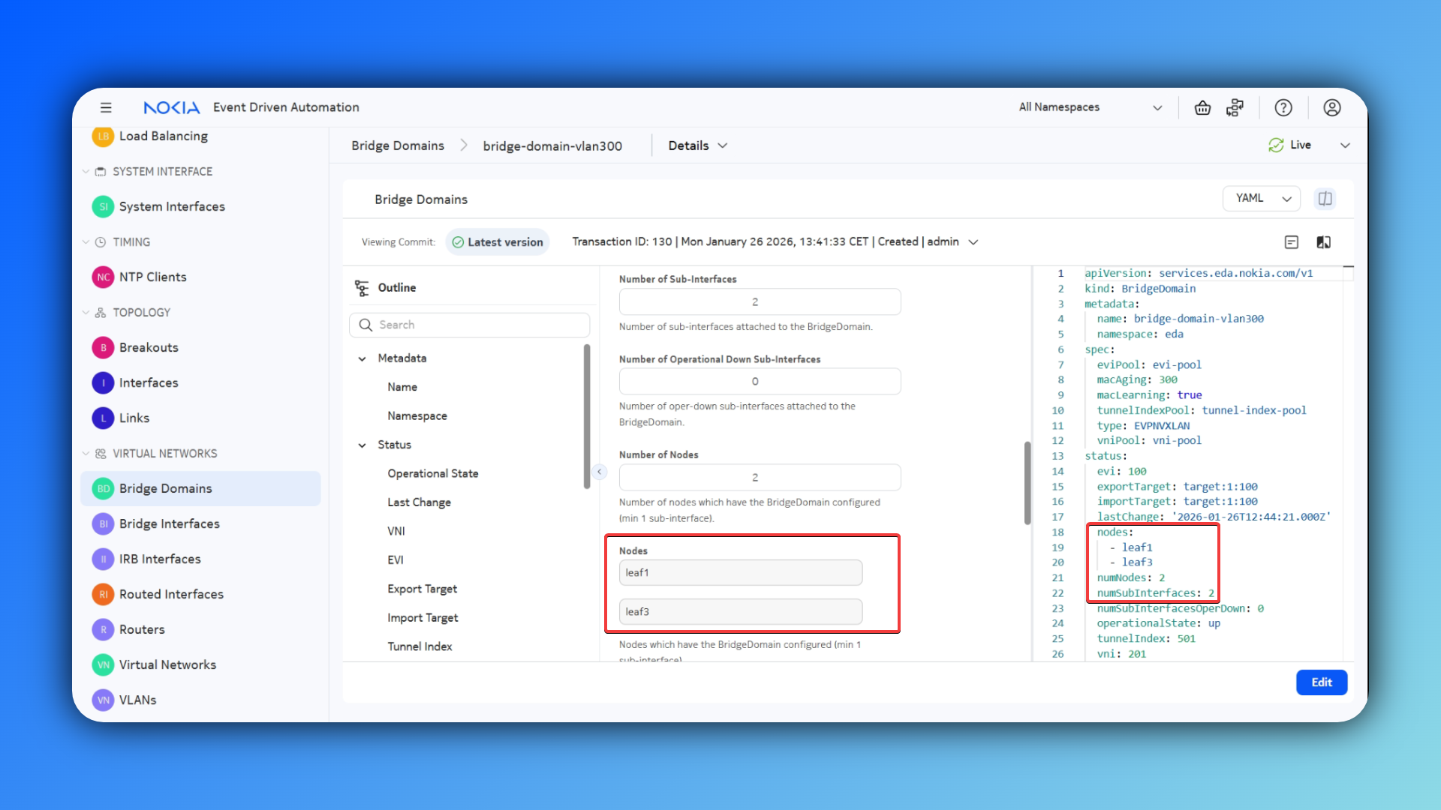
Task: Click the basket icon in header
Action: click(1202, 107)
